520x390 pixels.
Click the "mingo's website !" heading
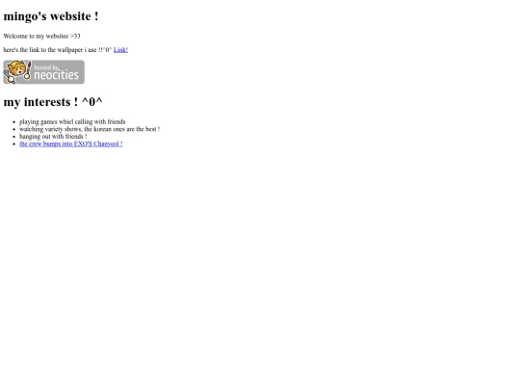51,16
